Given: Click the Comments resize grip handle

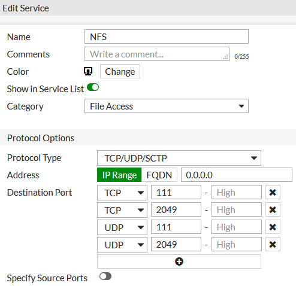Looking at the screenshot, I should (225, 57).
